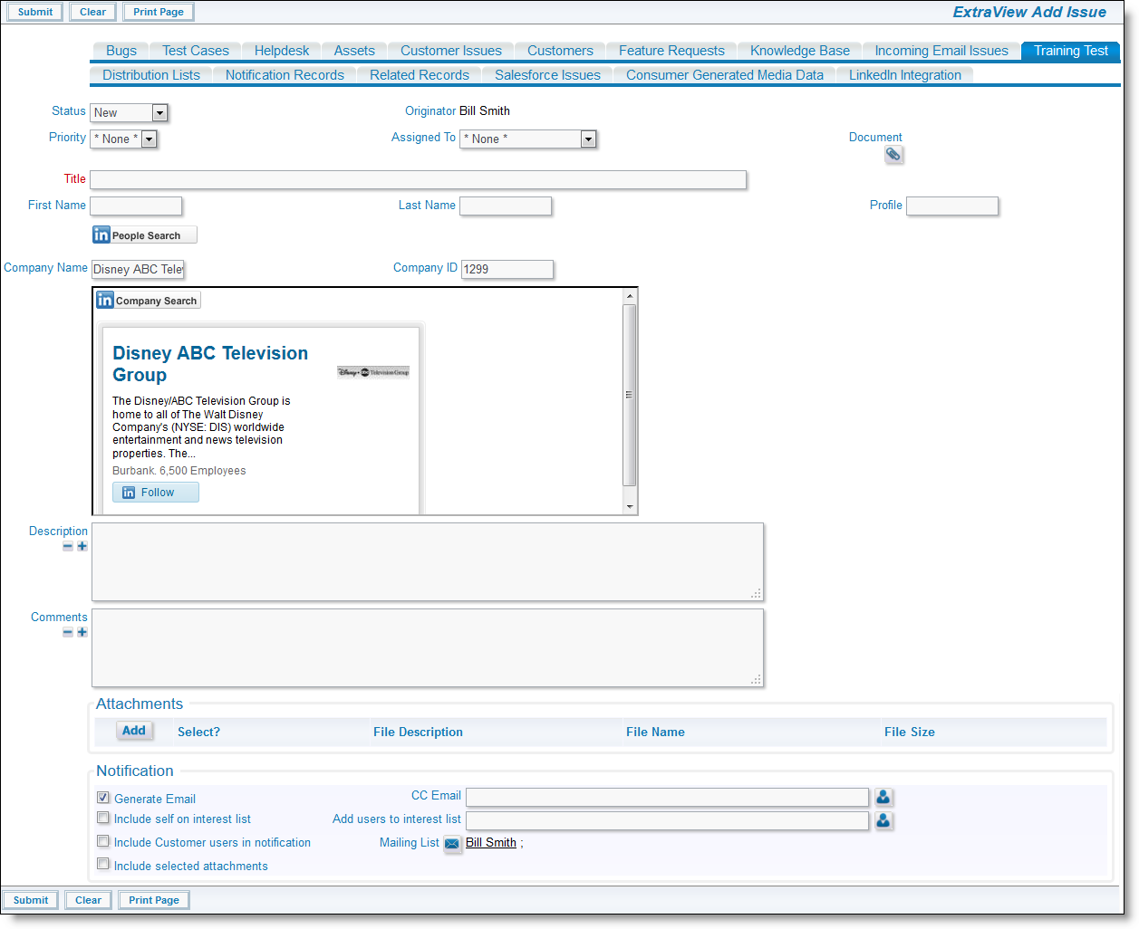Click into the Company ID field

(x=507, y=269)
